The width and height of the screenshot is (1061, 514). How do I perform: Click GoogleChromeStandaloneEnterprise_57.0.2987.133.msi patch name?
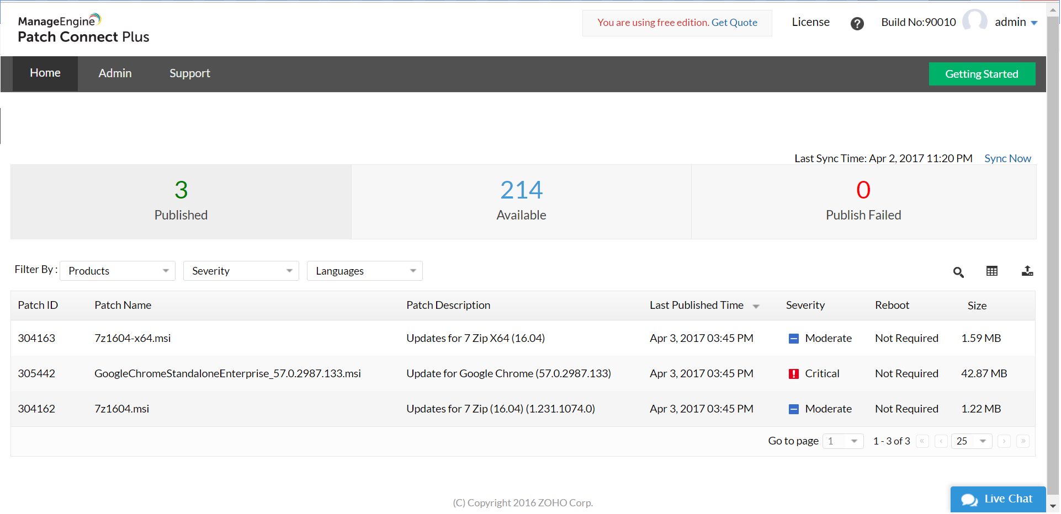tap(228, 374)
